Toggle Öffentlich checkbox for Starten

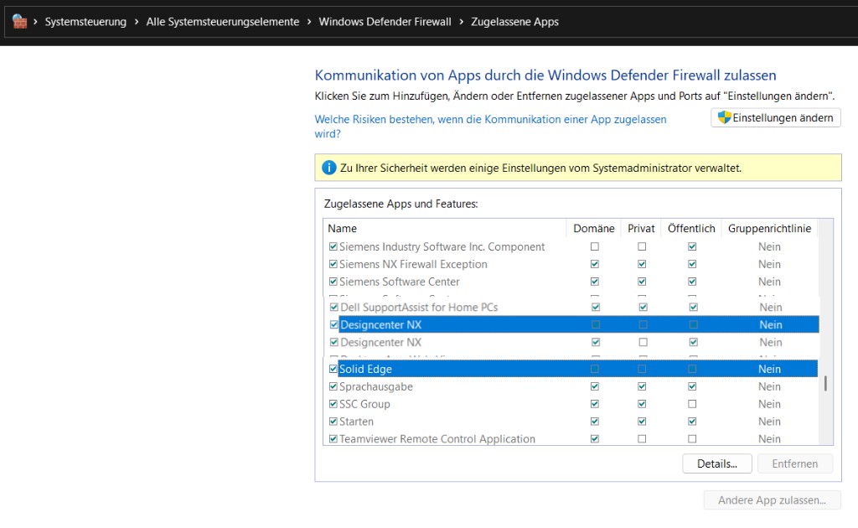coord(692,422)
